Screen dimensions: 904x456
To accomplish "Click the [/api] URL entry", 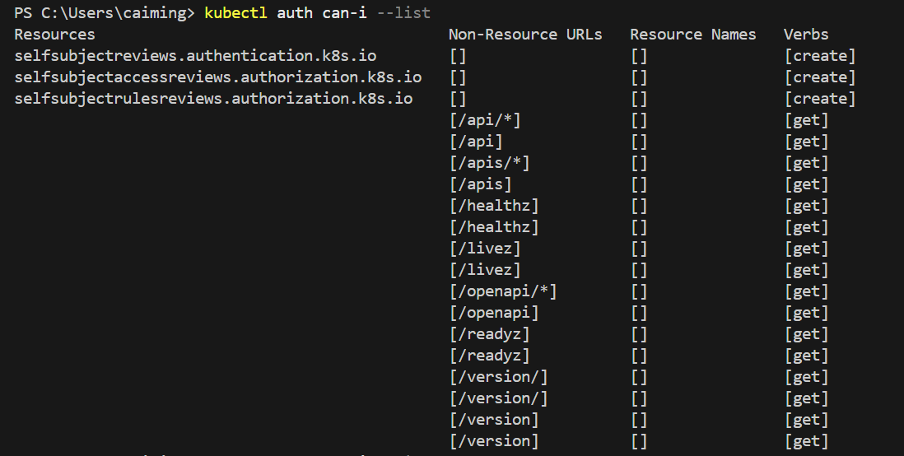I will point(476,142).
